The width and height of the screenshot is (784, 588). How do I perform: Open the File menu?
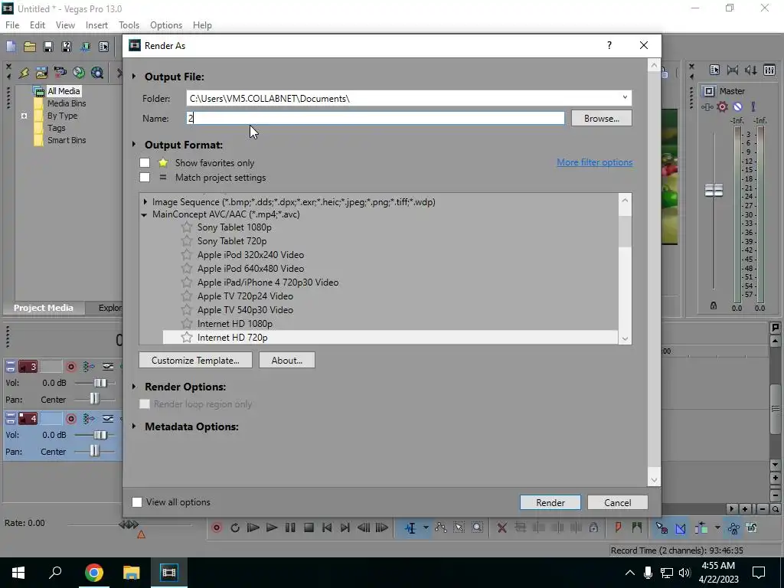12,25
